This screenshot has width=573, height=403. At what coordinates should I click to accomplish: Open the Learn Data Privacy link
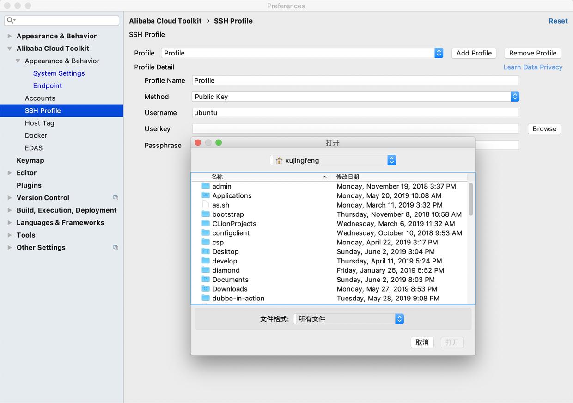pyautogui.click(x=533, y=67)
